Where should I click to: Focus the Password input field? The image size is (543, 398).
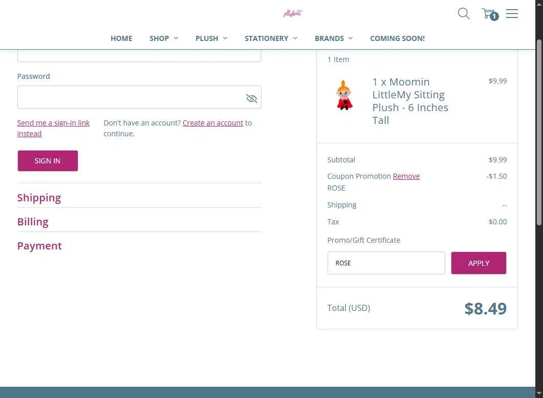(x=139, y=97)
